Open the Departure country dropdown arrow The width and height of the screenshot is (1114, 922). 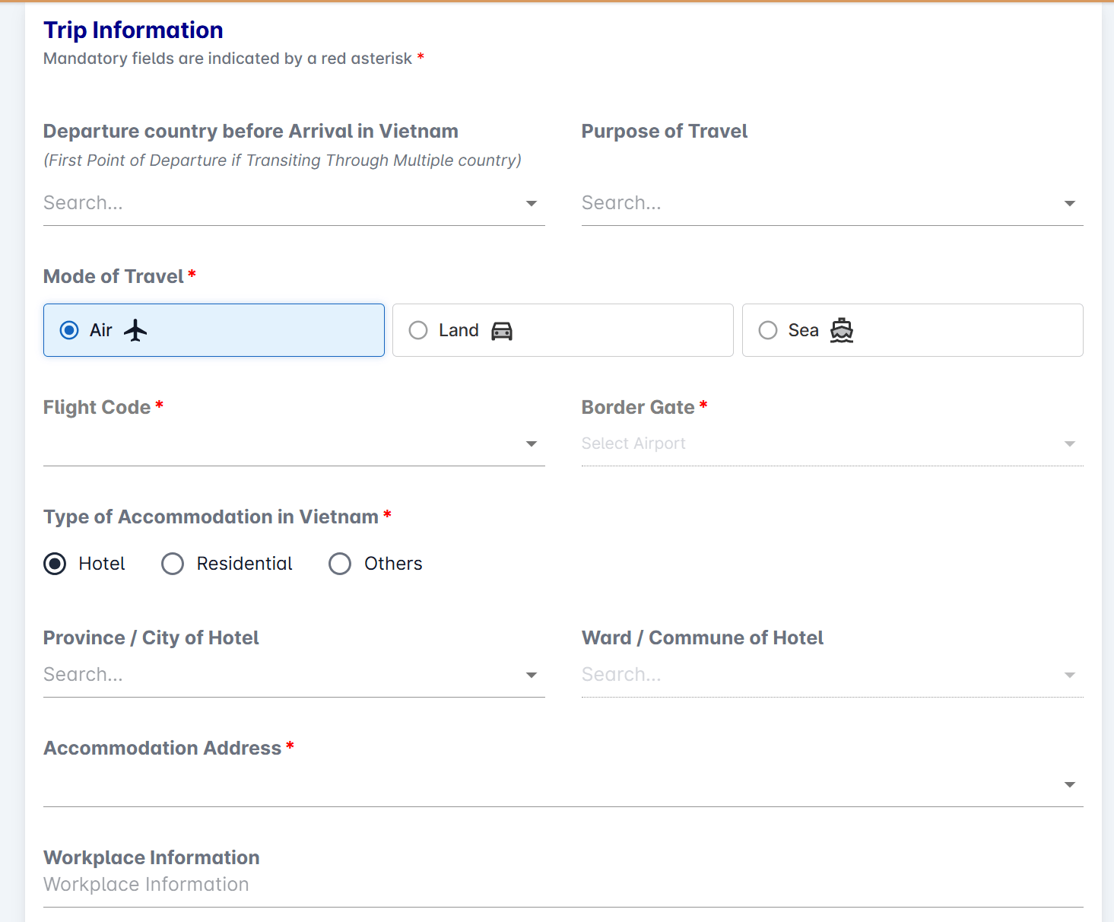[532, 203]
